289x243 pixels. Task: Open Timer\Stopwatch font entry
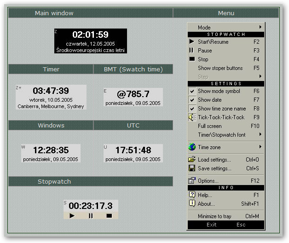pos(226,135)
